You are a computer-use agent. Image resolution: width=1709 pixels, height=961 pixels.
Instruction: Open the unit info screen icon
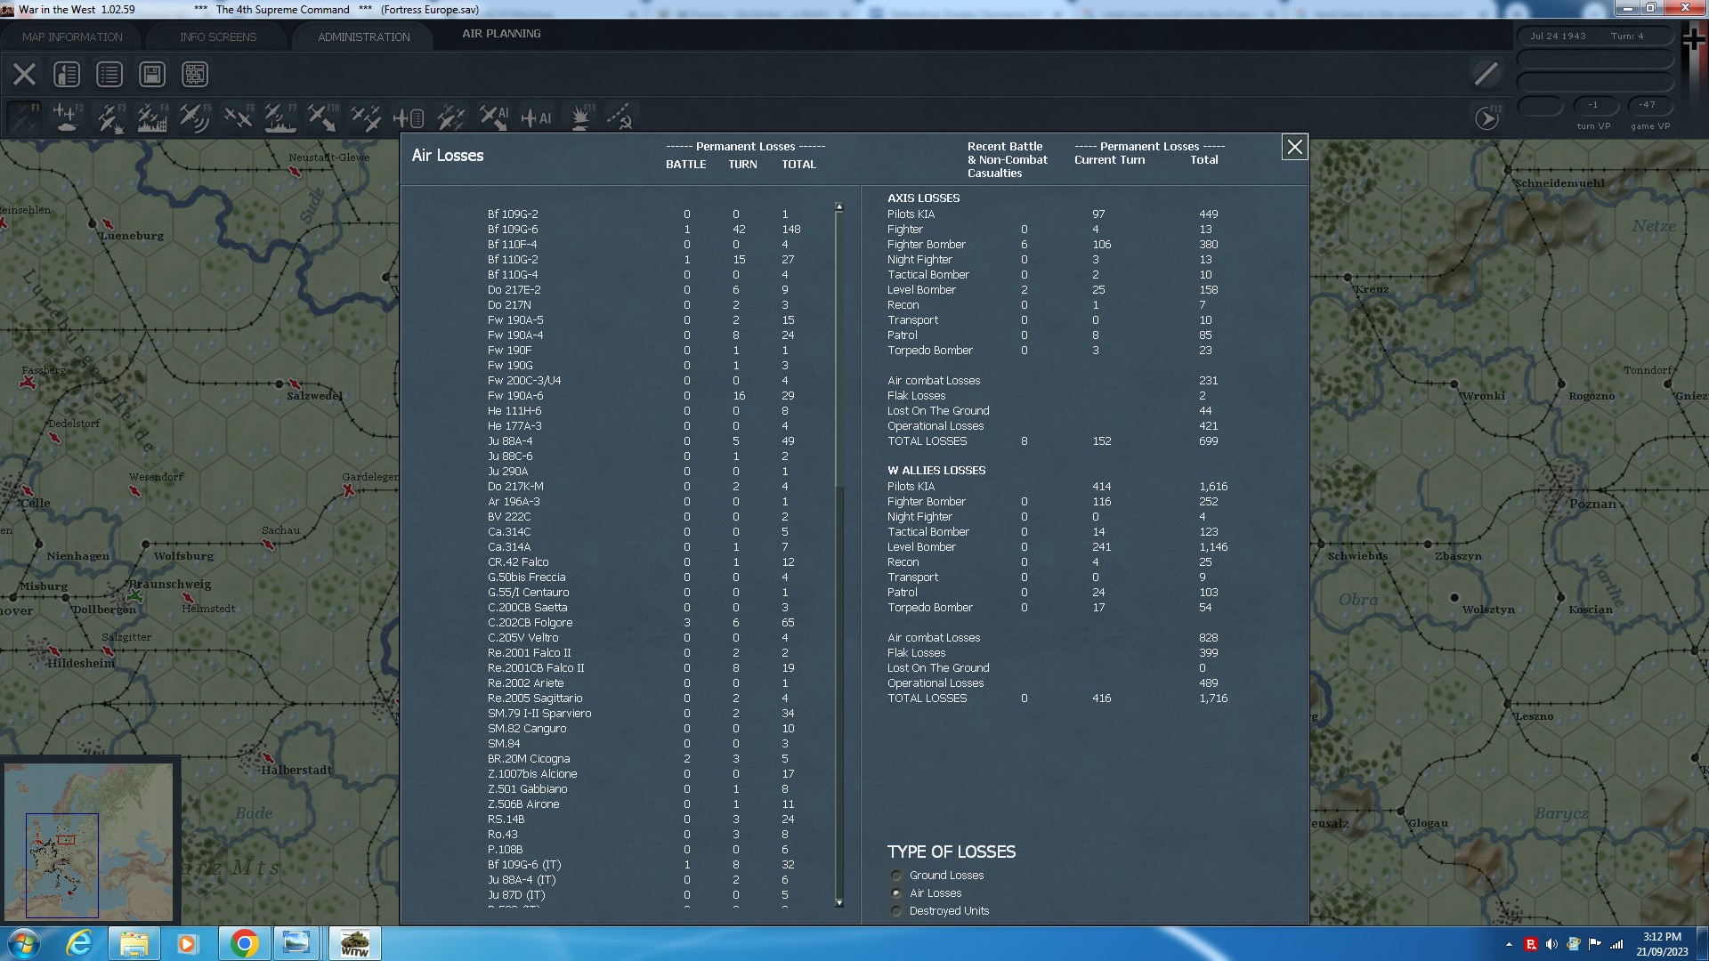(x=67, y=74)
